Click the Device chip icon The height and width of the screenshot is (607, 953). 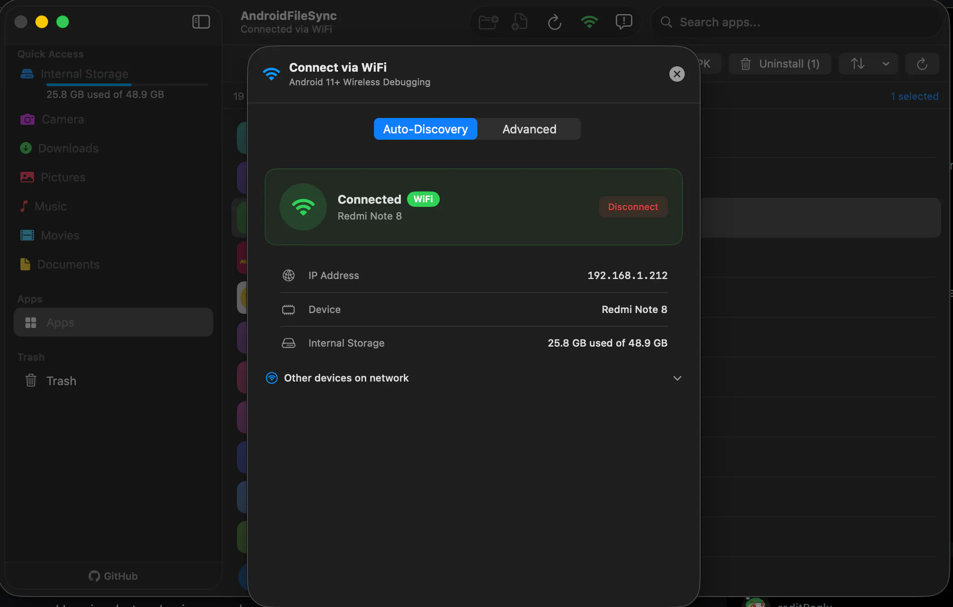289,310
